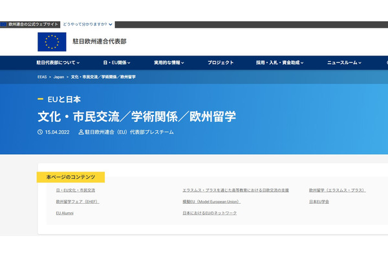Click the EUと日本 heading text
This screenshot has height=258, width=388.
[64, 99]
